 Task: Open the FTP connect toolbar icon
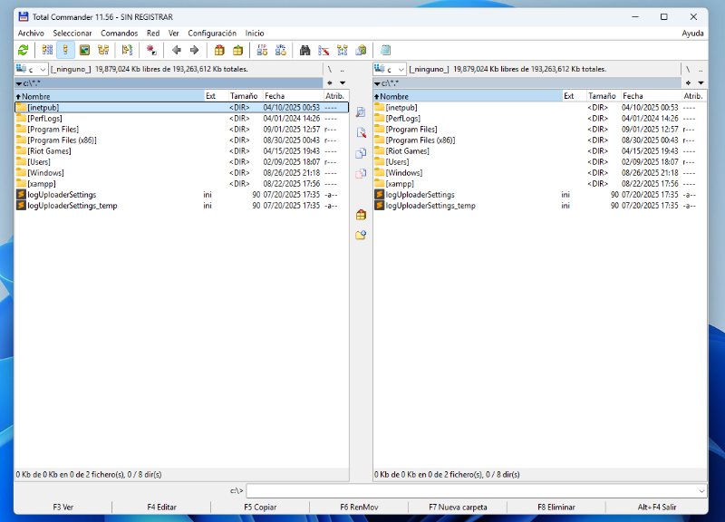pyautogui.click(x=262, y=50)
